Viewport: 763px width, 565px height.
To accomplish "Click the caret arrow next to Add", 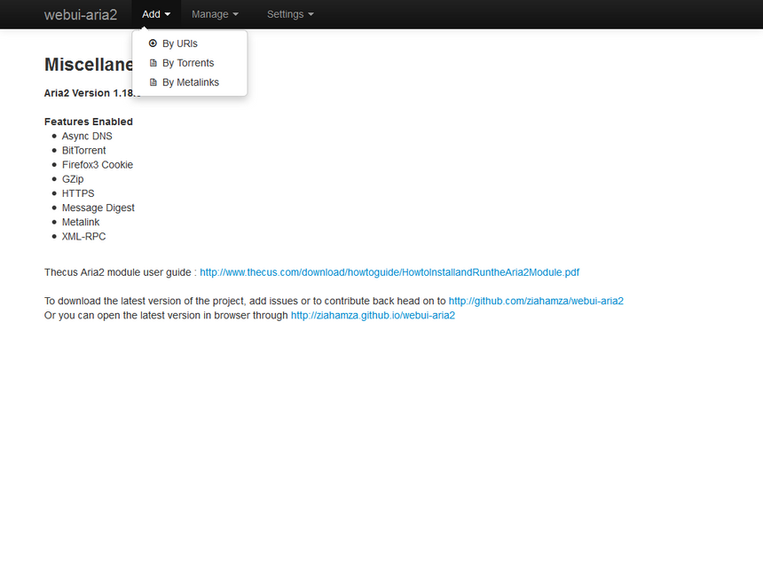I will pos(168,15).
